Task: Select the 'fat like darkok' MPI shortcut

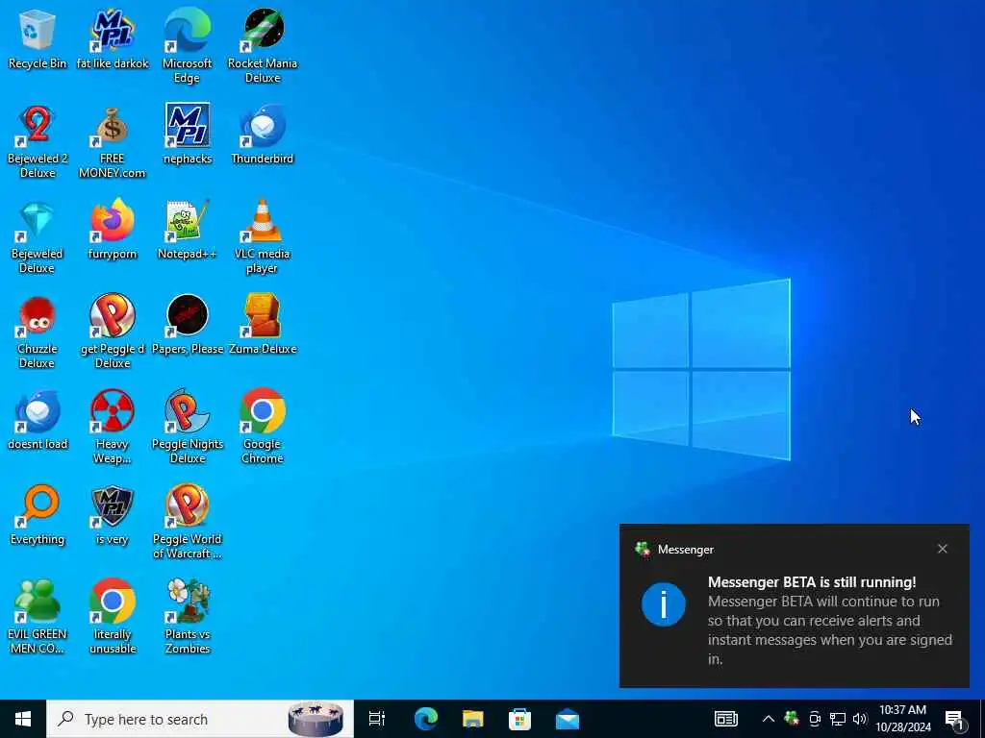Action: [113, 38]
